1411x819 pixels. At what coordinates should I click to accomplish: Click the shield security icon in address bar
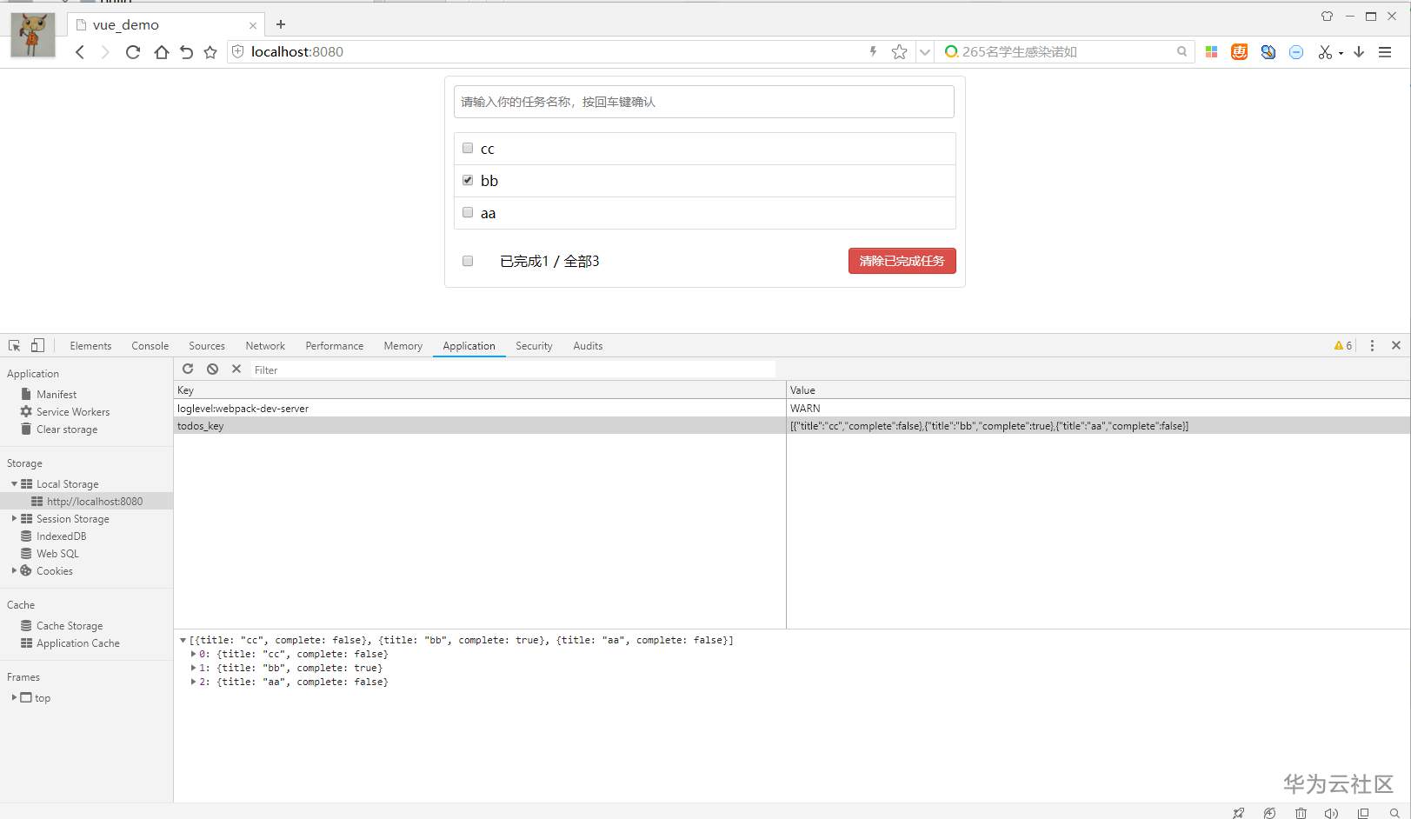(x=237, y=52)
